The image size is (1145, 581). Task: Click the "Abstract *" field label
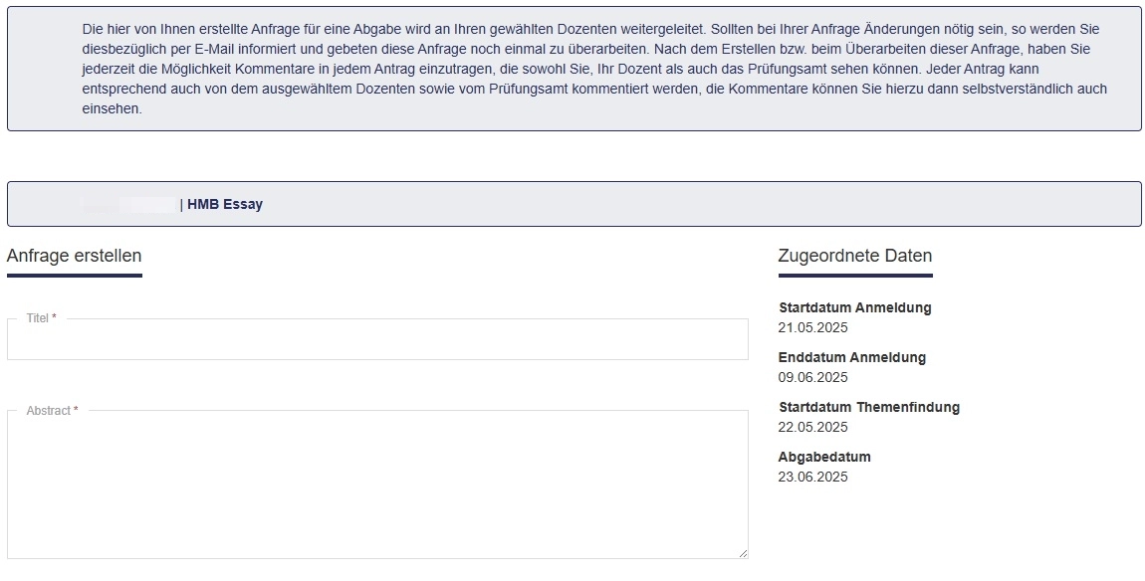pos(52,411)
